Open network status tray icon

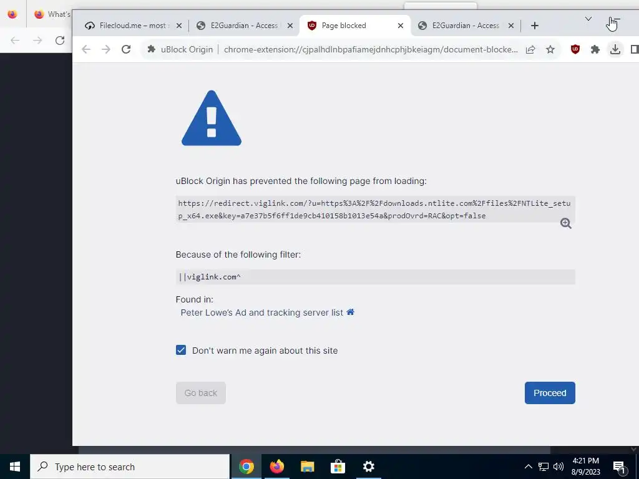point(544,467)
